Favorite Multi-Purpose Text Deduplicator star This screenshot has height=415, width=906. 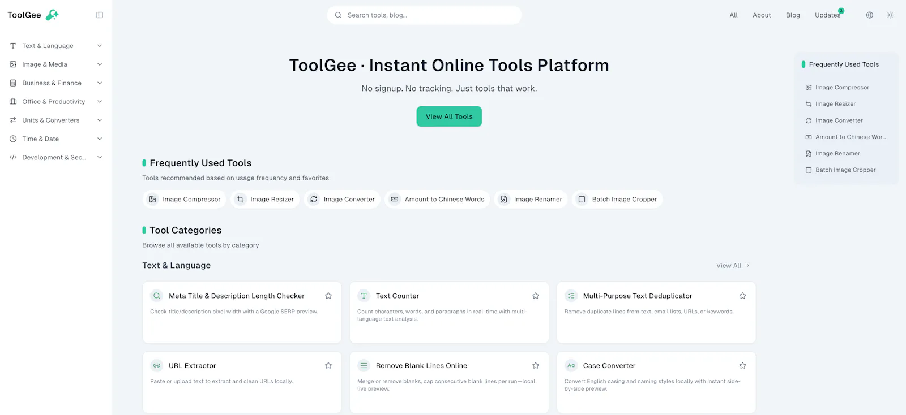click(x=743, y=296)
